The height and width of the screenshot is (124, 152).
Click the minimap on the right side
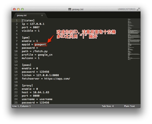pyautogui.click(x=134, y=39)
